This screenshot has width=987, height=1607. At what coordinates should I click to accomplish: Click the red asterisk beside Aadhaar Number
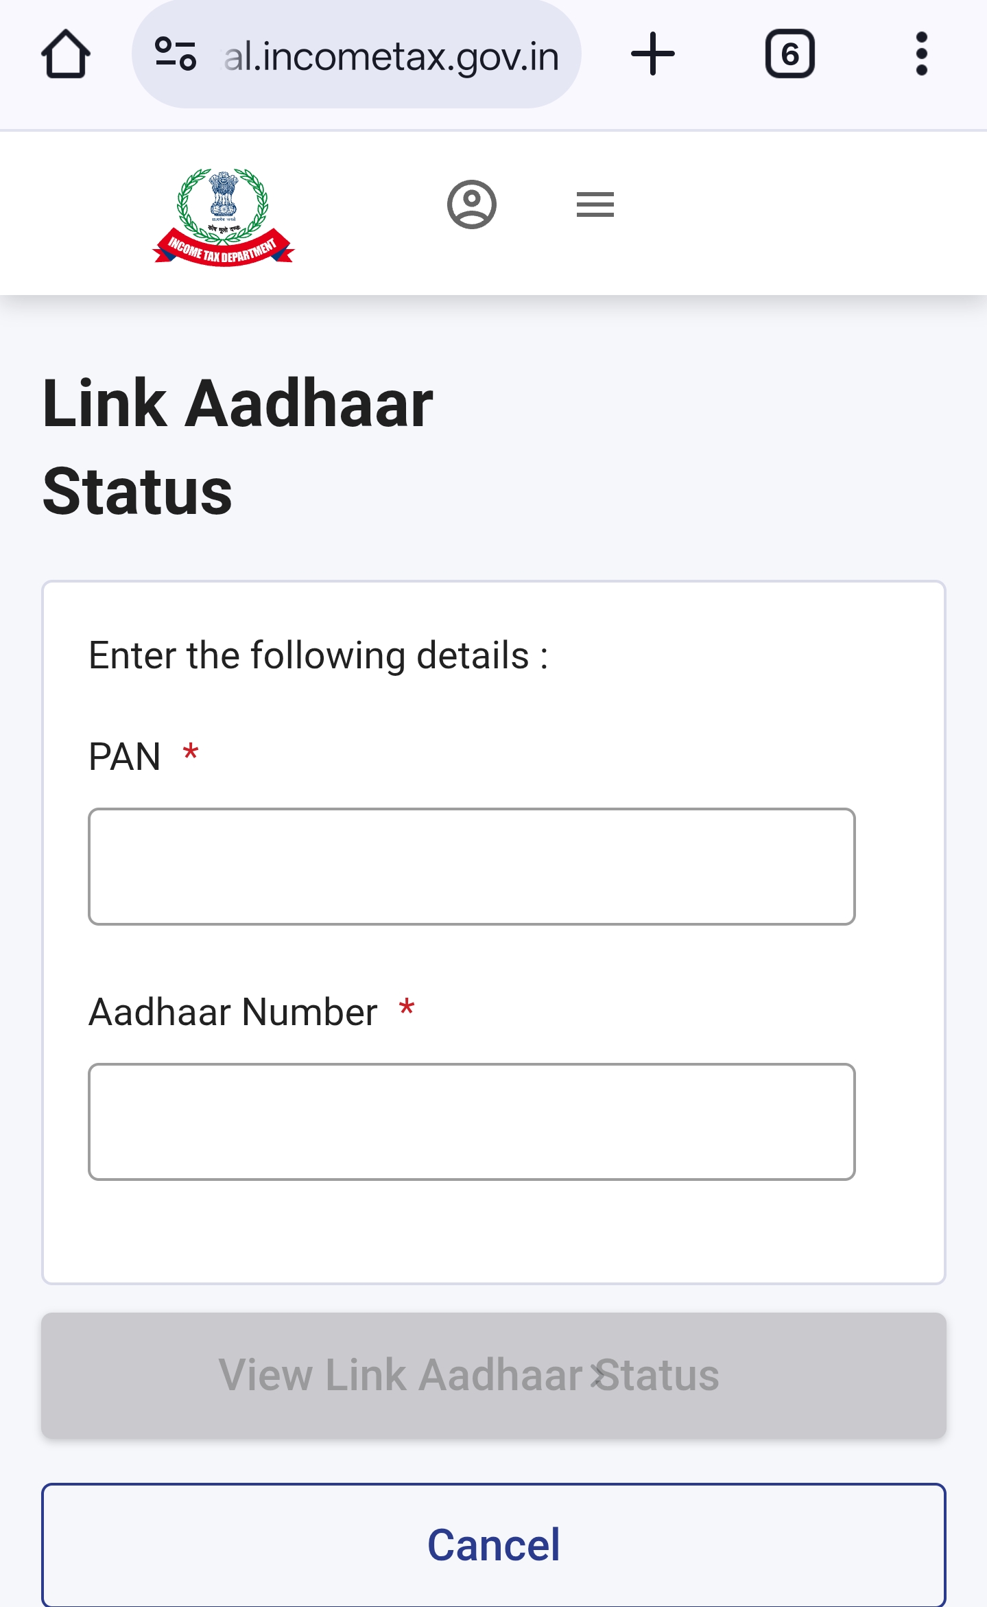[x=407, y=1007]
